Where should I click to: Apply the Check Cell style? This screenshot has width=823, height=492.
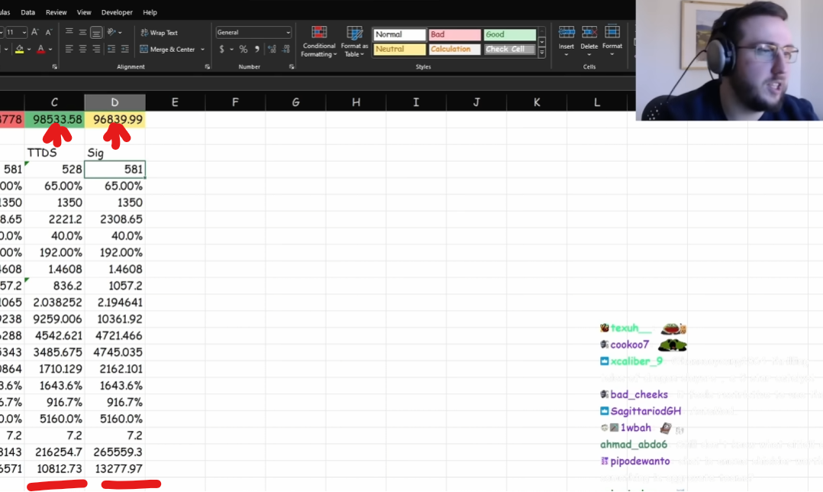pos(510,50)
